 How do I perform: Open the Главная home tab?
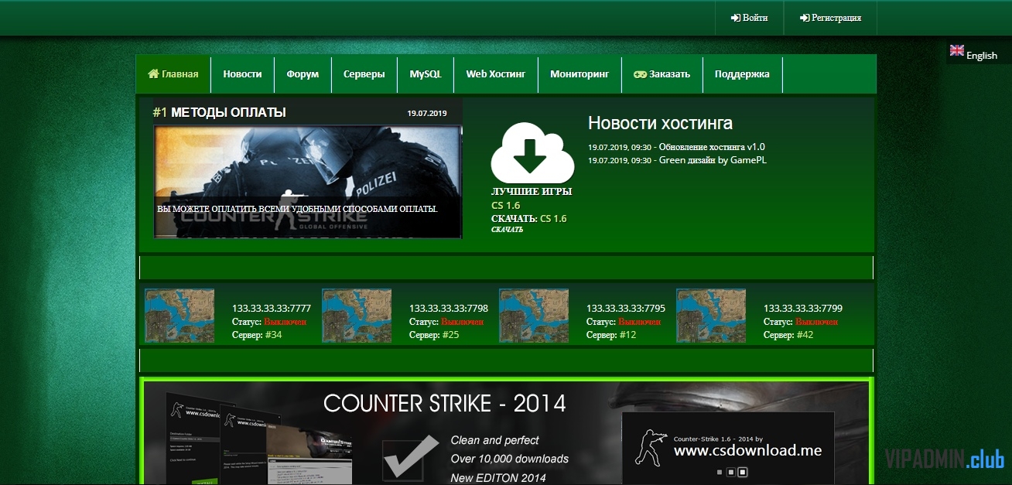173,74
